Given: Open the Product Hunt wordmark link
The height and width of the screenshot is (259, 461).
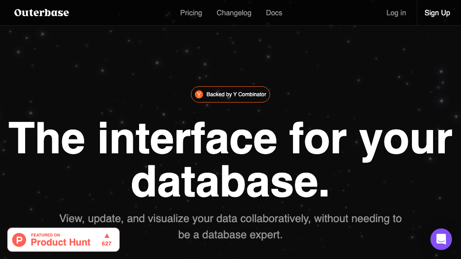Looking at the screenshot, I should pos(61,243).
